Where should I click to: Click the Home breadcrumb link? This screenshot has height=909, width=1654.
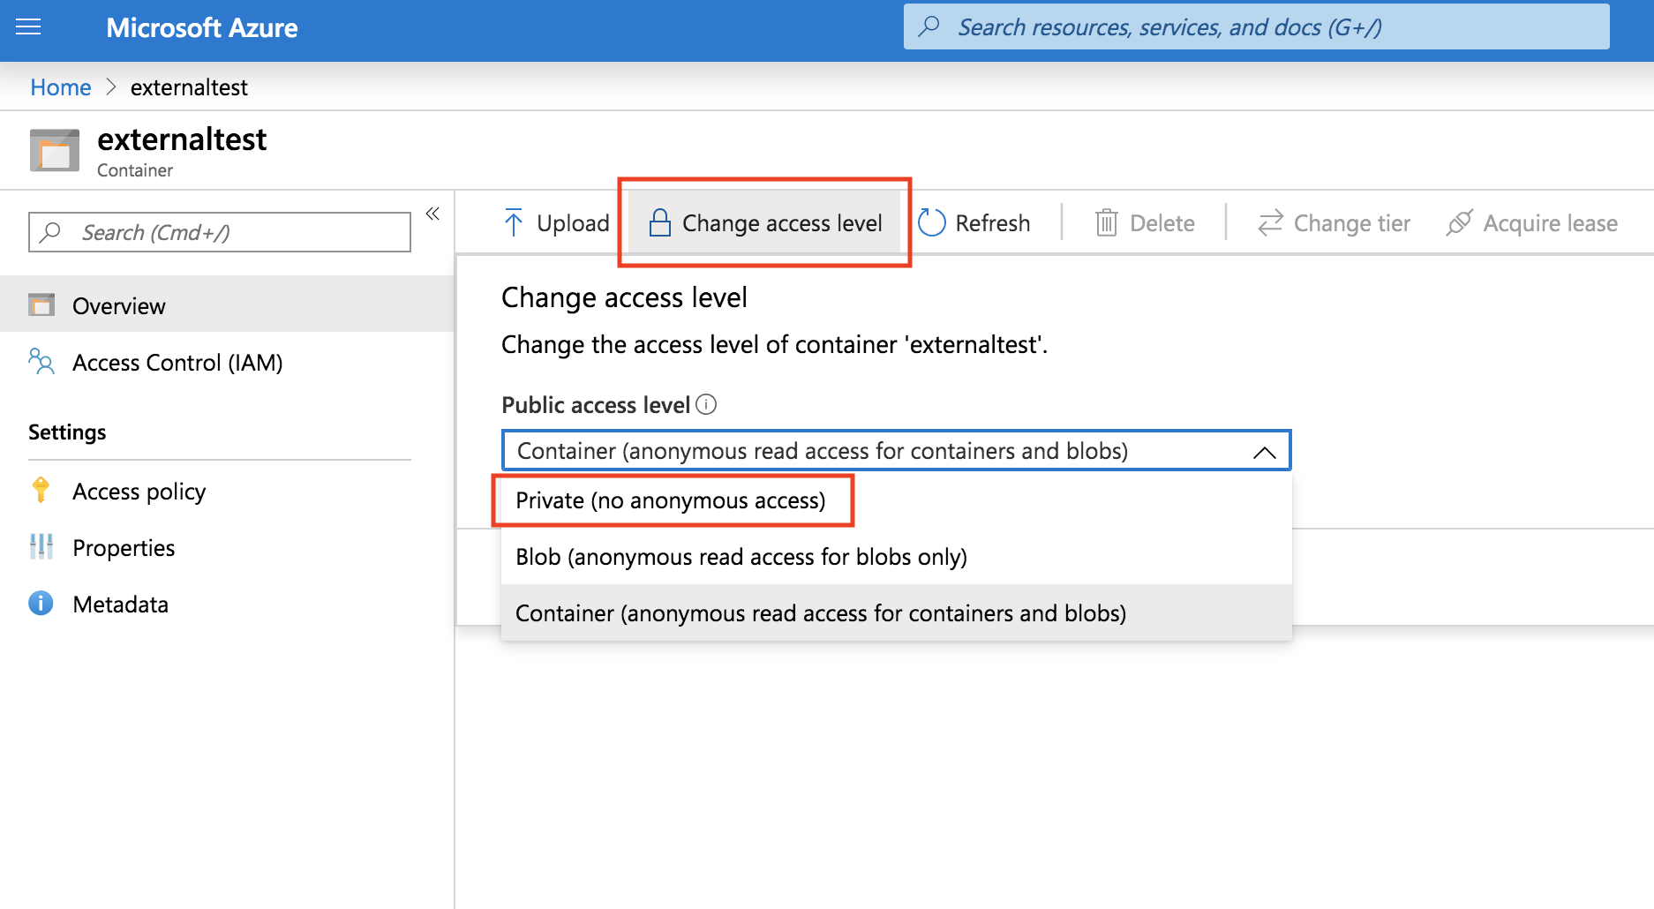(x=60, y=87)
